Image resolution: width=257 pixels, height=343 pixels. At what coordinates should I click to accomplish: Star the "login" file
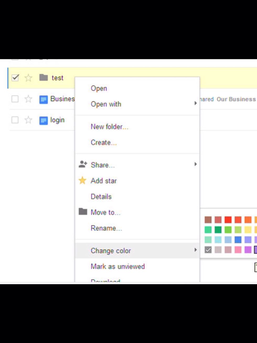tap(28, 120)
